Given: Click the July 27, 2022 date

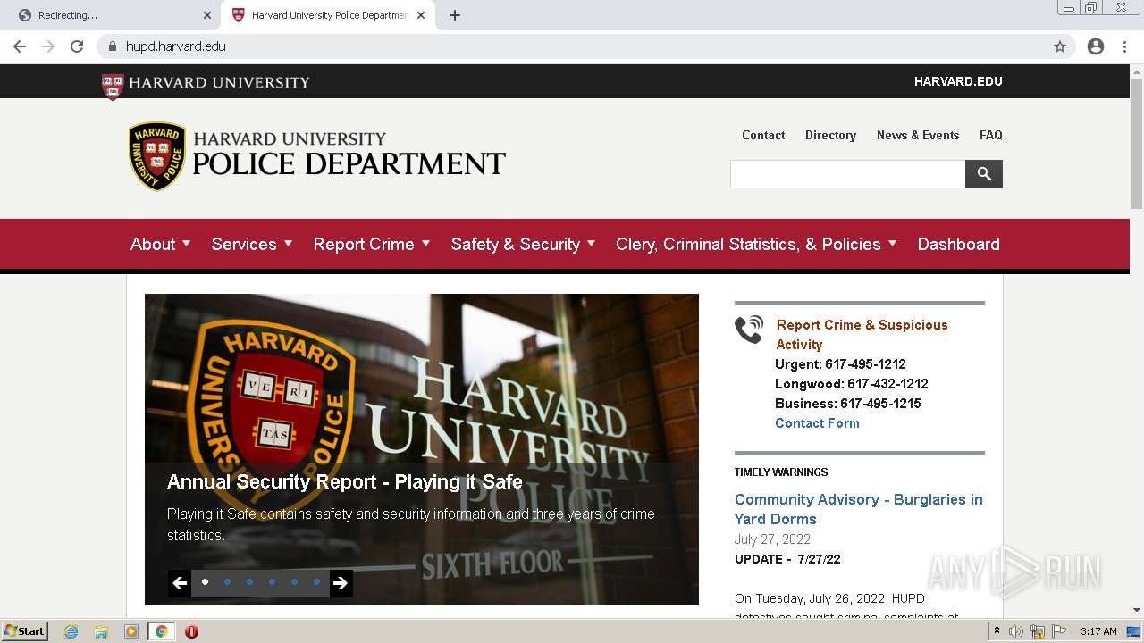Looking at the screenshot, I should coord(772,539).
